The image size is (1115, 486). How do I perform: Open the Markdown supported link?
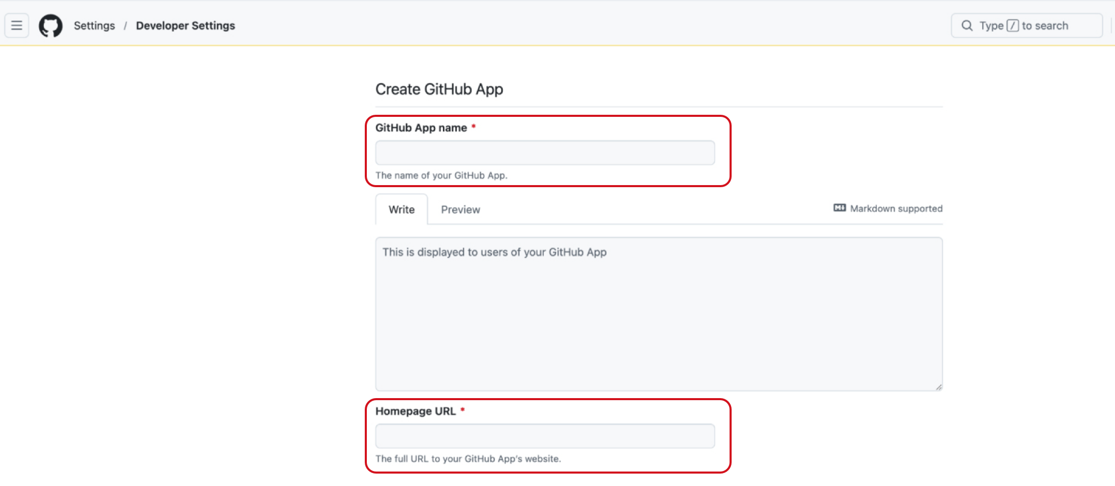coord(888,208)
